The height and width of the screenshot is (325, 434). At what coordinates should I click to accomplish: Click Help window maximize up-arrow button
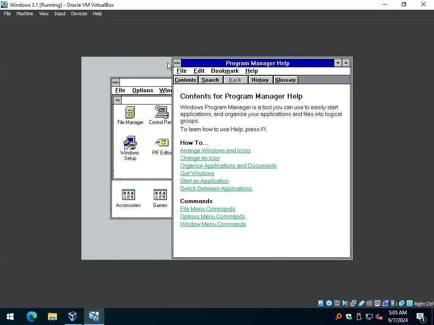(x=346, y=63)
